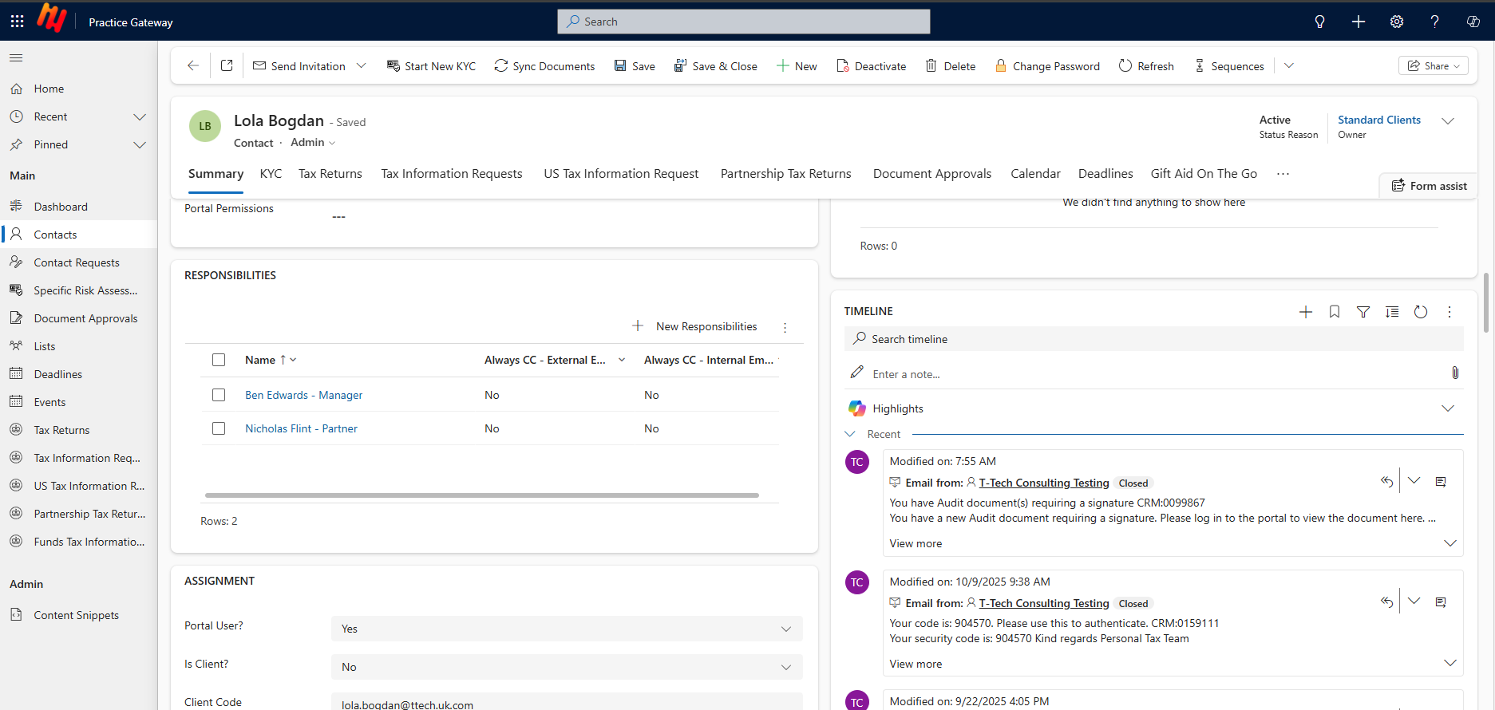Image resolution: width=1495 pixels, height=710 pixels.
Task: Click the timeline bookmark icon
Action: point(1335,312)
